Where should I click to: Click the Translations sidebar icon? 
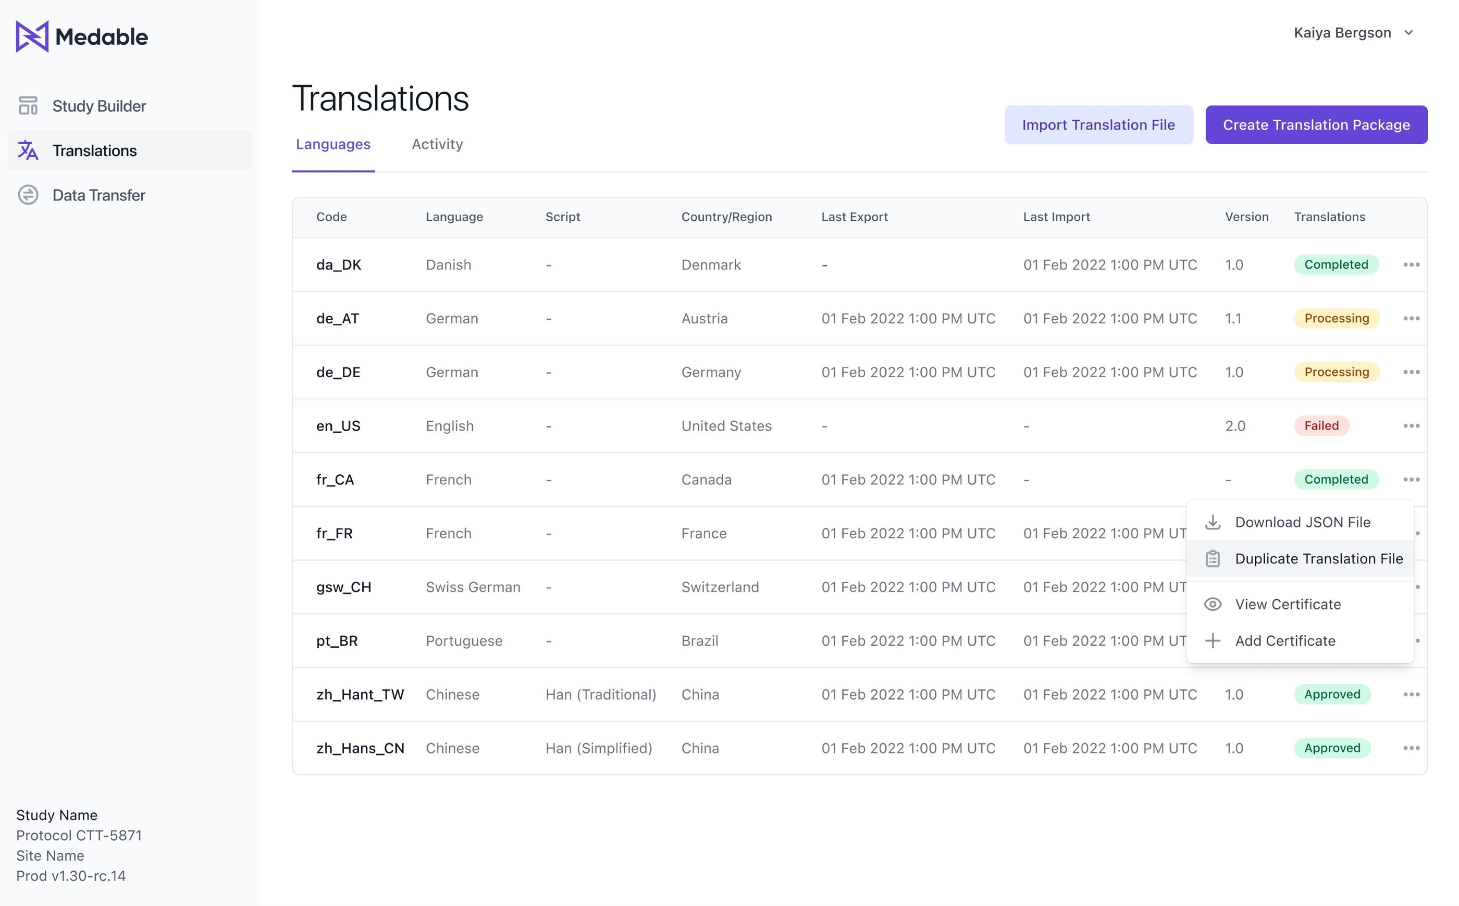[28, 150]
